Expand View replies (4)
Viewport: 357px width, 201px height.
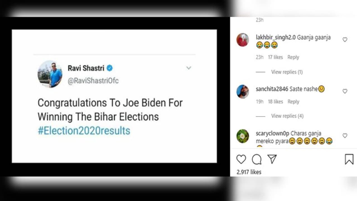[x=287, y=116]
